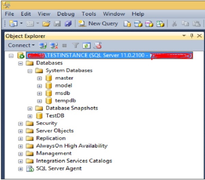Toggle Object Explorer auto-hide pin
This screenshot has height=180, width=205.
(x=192, y=36)
